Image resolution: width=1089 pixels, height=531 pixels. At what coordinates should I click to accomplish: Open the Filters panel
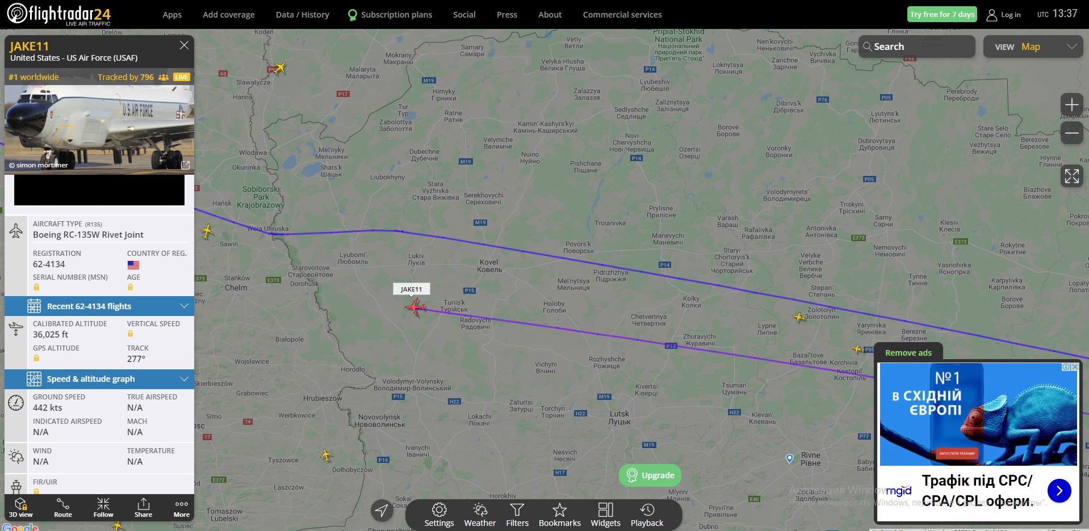click(x=517, y=515)
